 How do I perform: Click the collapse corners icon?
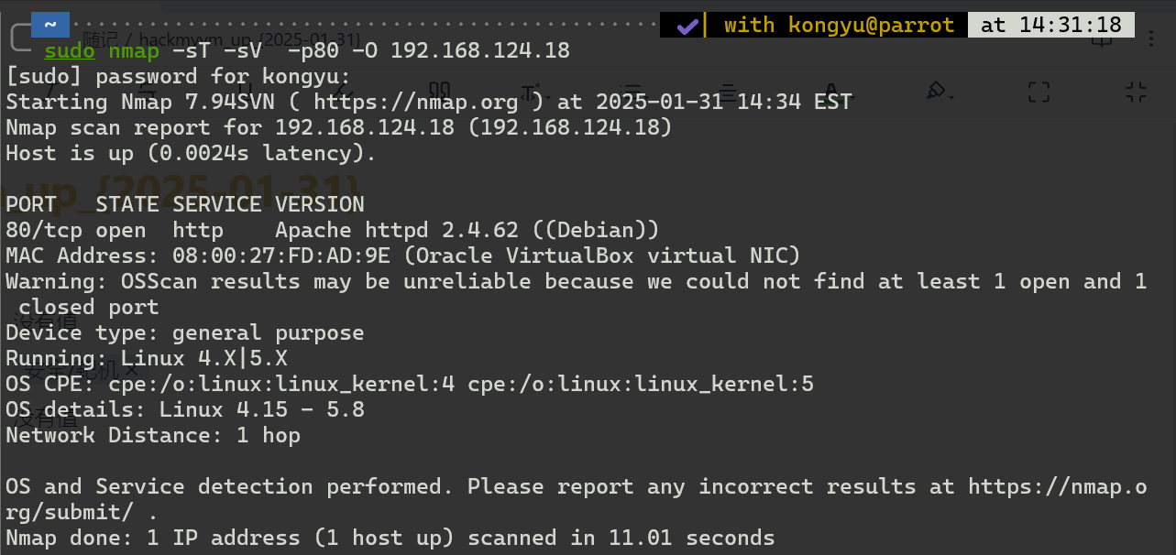(1136, 92)
